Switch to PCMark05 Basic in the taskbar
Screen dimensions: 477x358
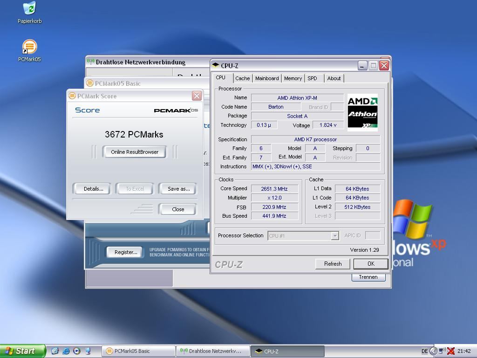pyautogui.click(x=138, y=351)
